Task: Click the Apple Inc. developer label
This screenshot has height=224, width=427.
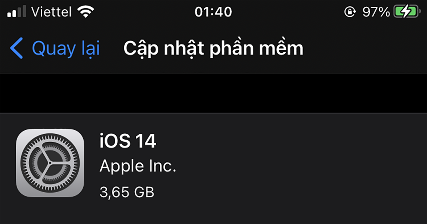Action: [x=138, y=166]
